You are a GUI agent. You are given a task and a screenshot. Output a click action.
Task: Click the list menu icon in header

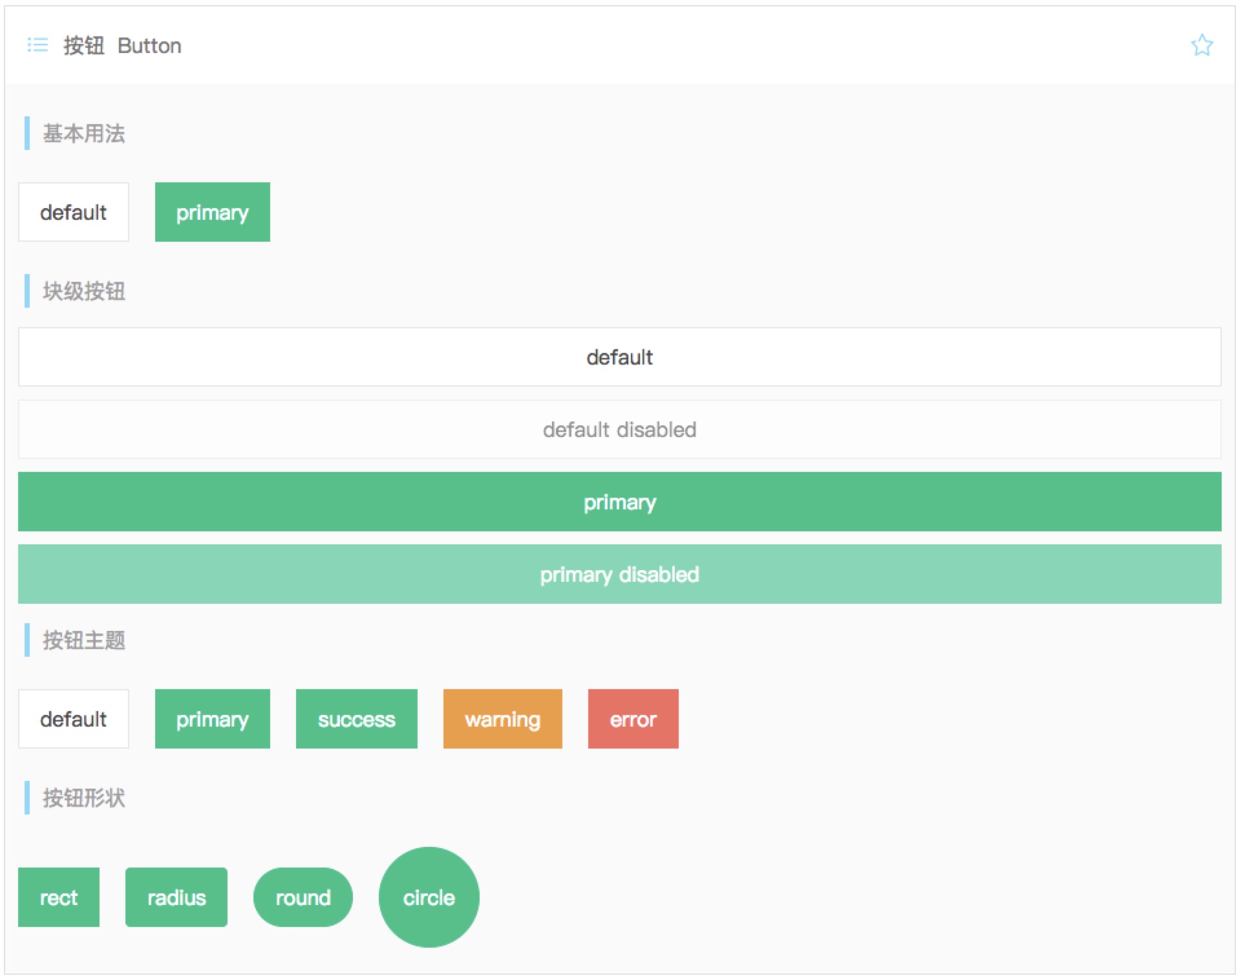pos(37,45)
